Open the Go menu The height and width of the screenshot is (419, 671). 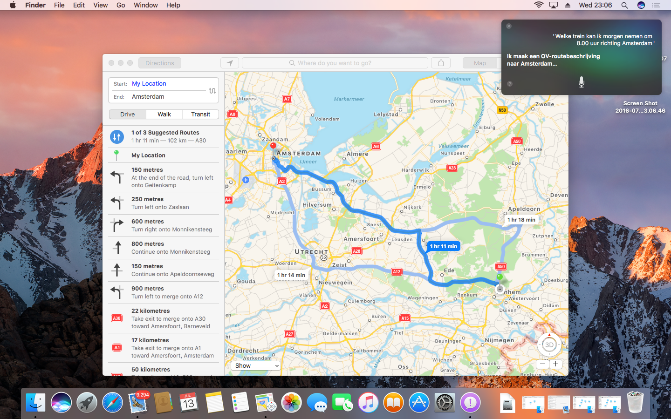(121, 5)
